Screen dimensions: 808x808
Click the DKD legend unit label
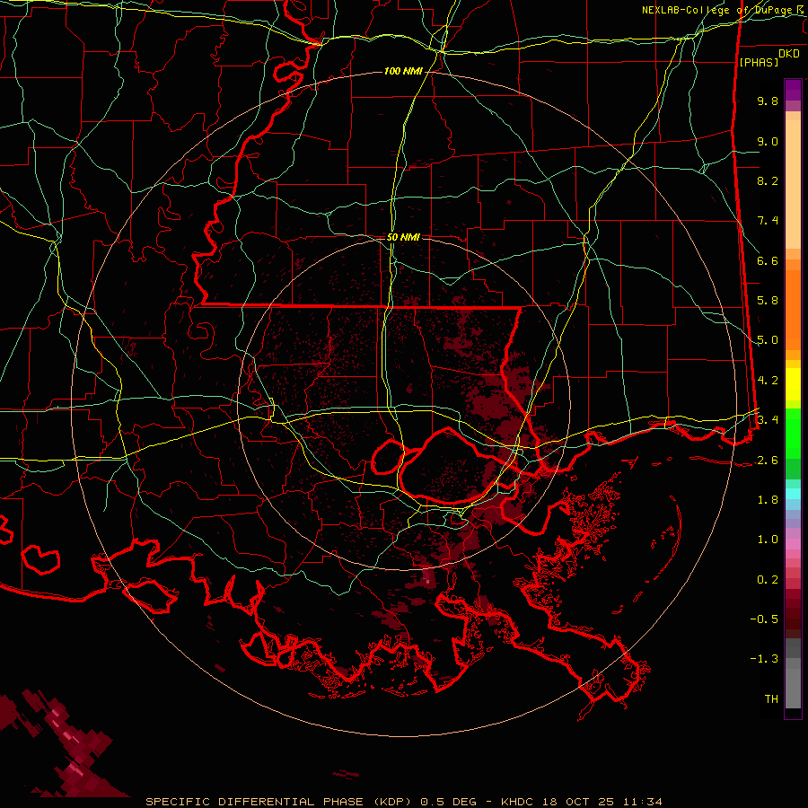click(x=788, y=54)
